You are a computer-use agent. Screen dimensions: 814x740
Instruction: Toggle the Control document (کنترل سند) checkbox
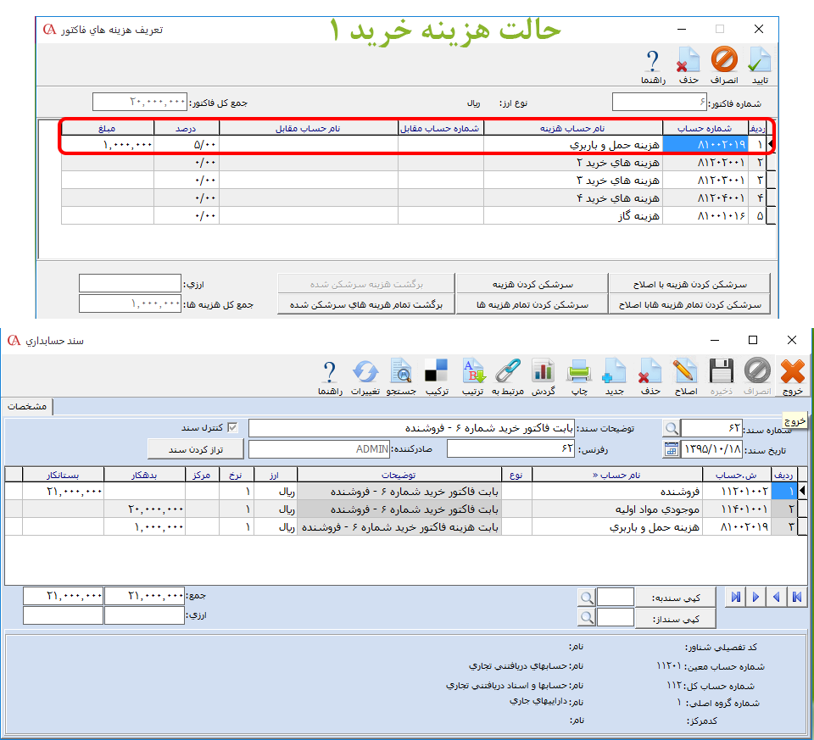tap(232, 427)
